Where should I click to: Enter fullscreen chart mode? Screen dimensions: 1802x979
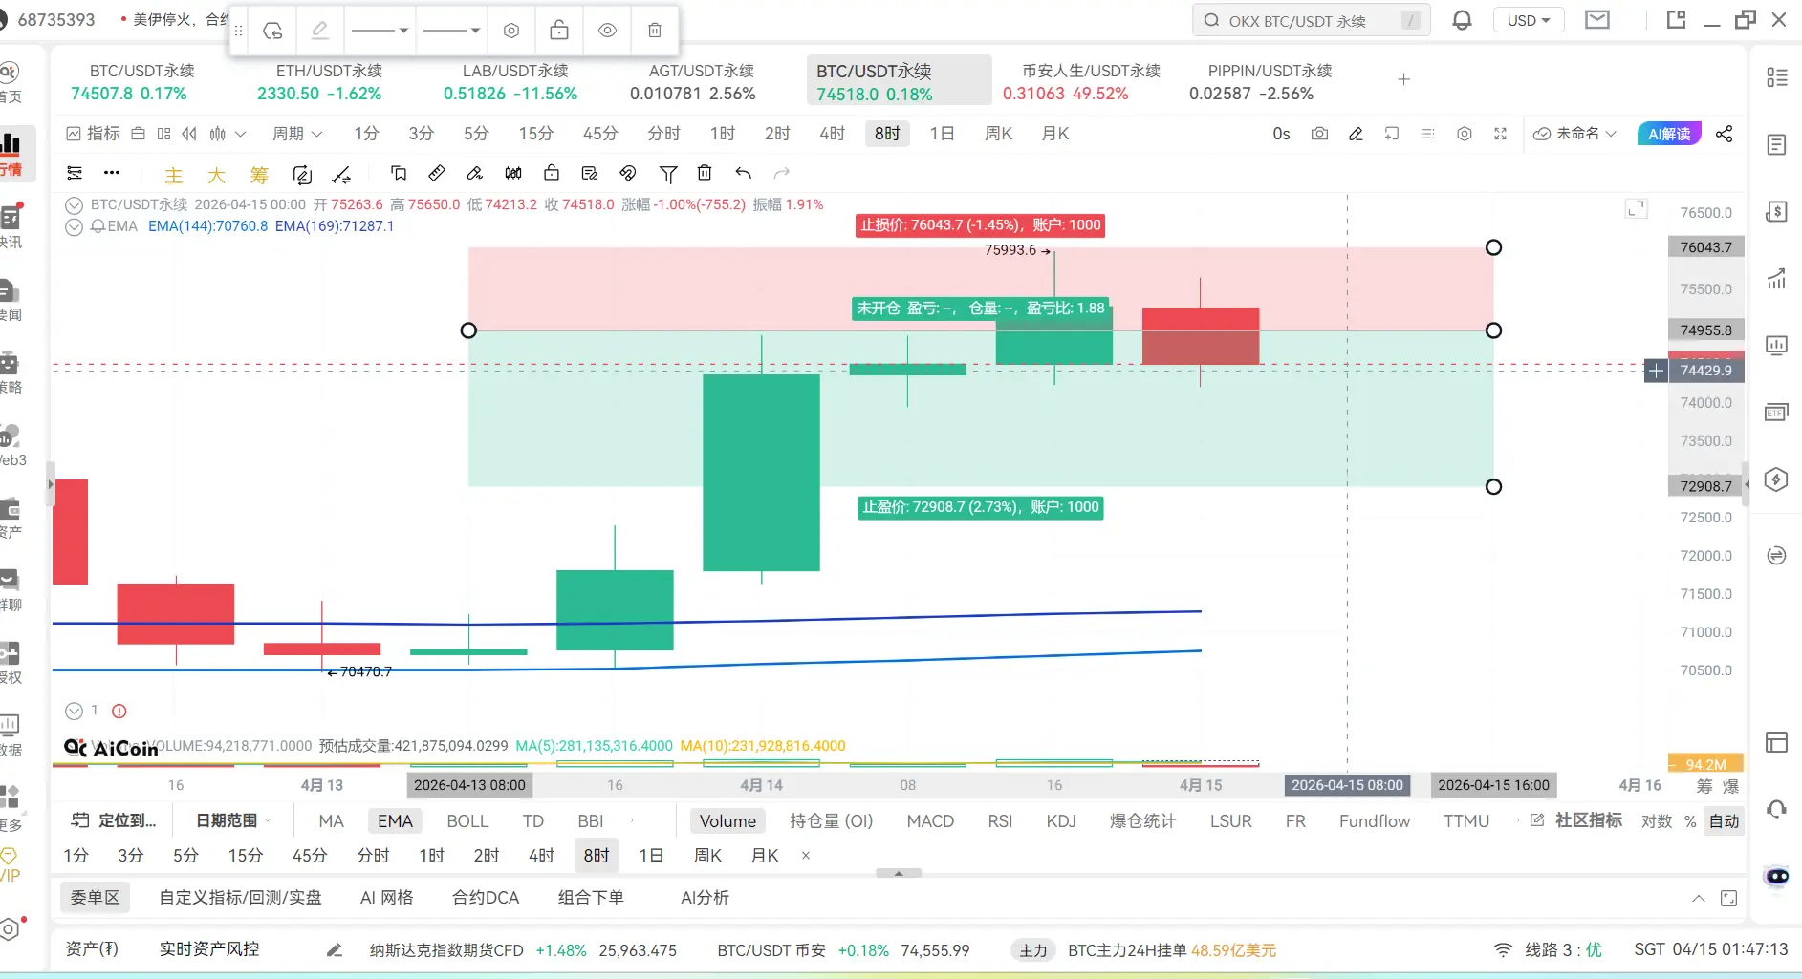pyautogui.click(x=1500, y=134)
